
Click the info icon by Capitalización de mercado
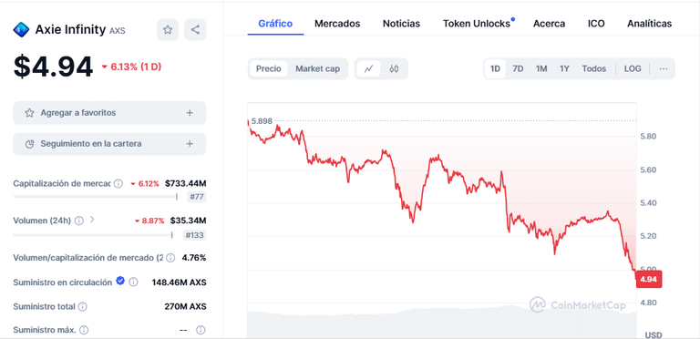pos(118,184)
